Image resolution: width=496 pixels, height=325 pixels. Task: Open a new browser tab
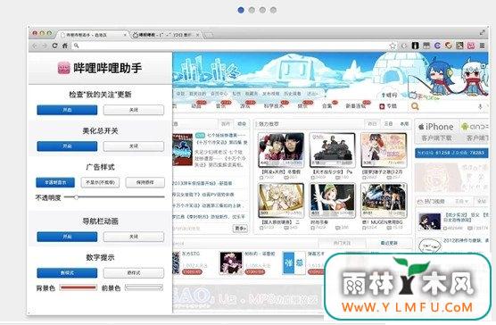209,35
